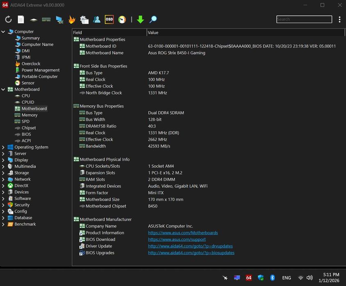Select the SPD tree item

pyautogui.click(x=25, y=122)
